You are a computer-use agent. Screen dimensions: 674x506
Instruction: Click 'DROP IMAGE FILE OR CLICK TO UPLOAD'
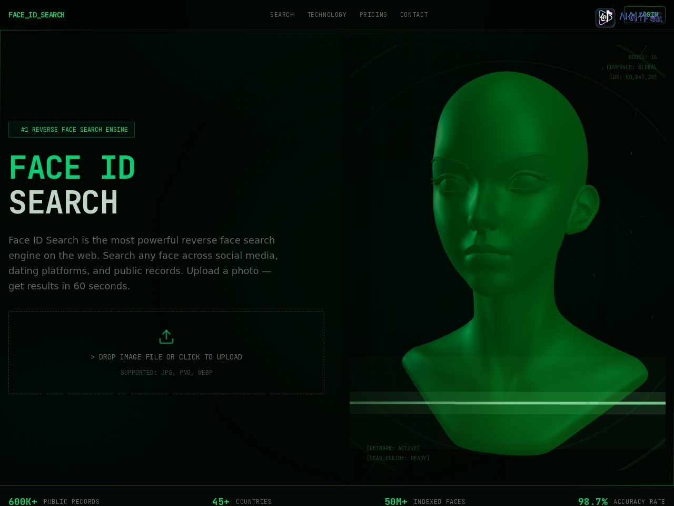166,357
